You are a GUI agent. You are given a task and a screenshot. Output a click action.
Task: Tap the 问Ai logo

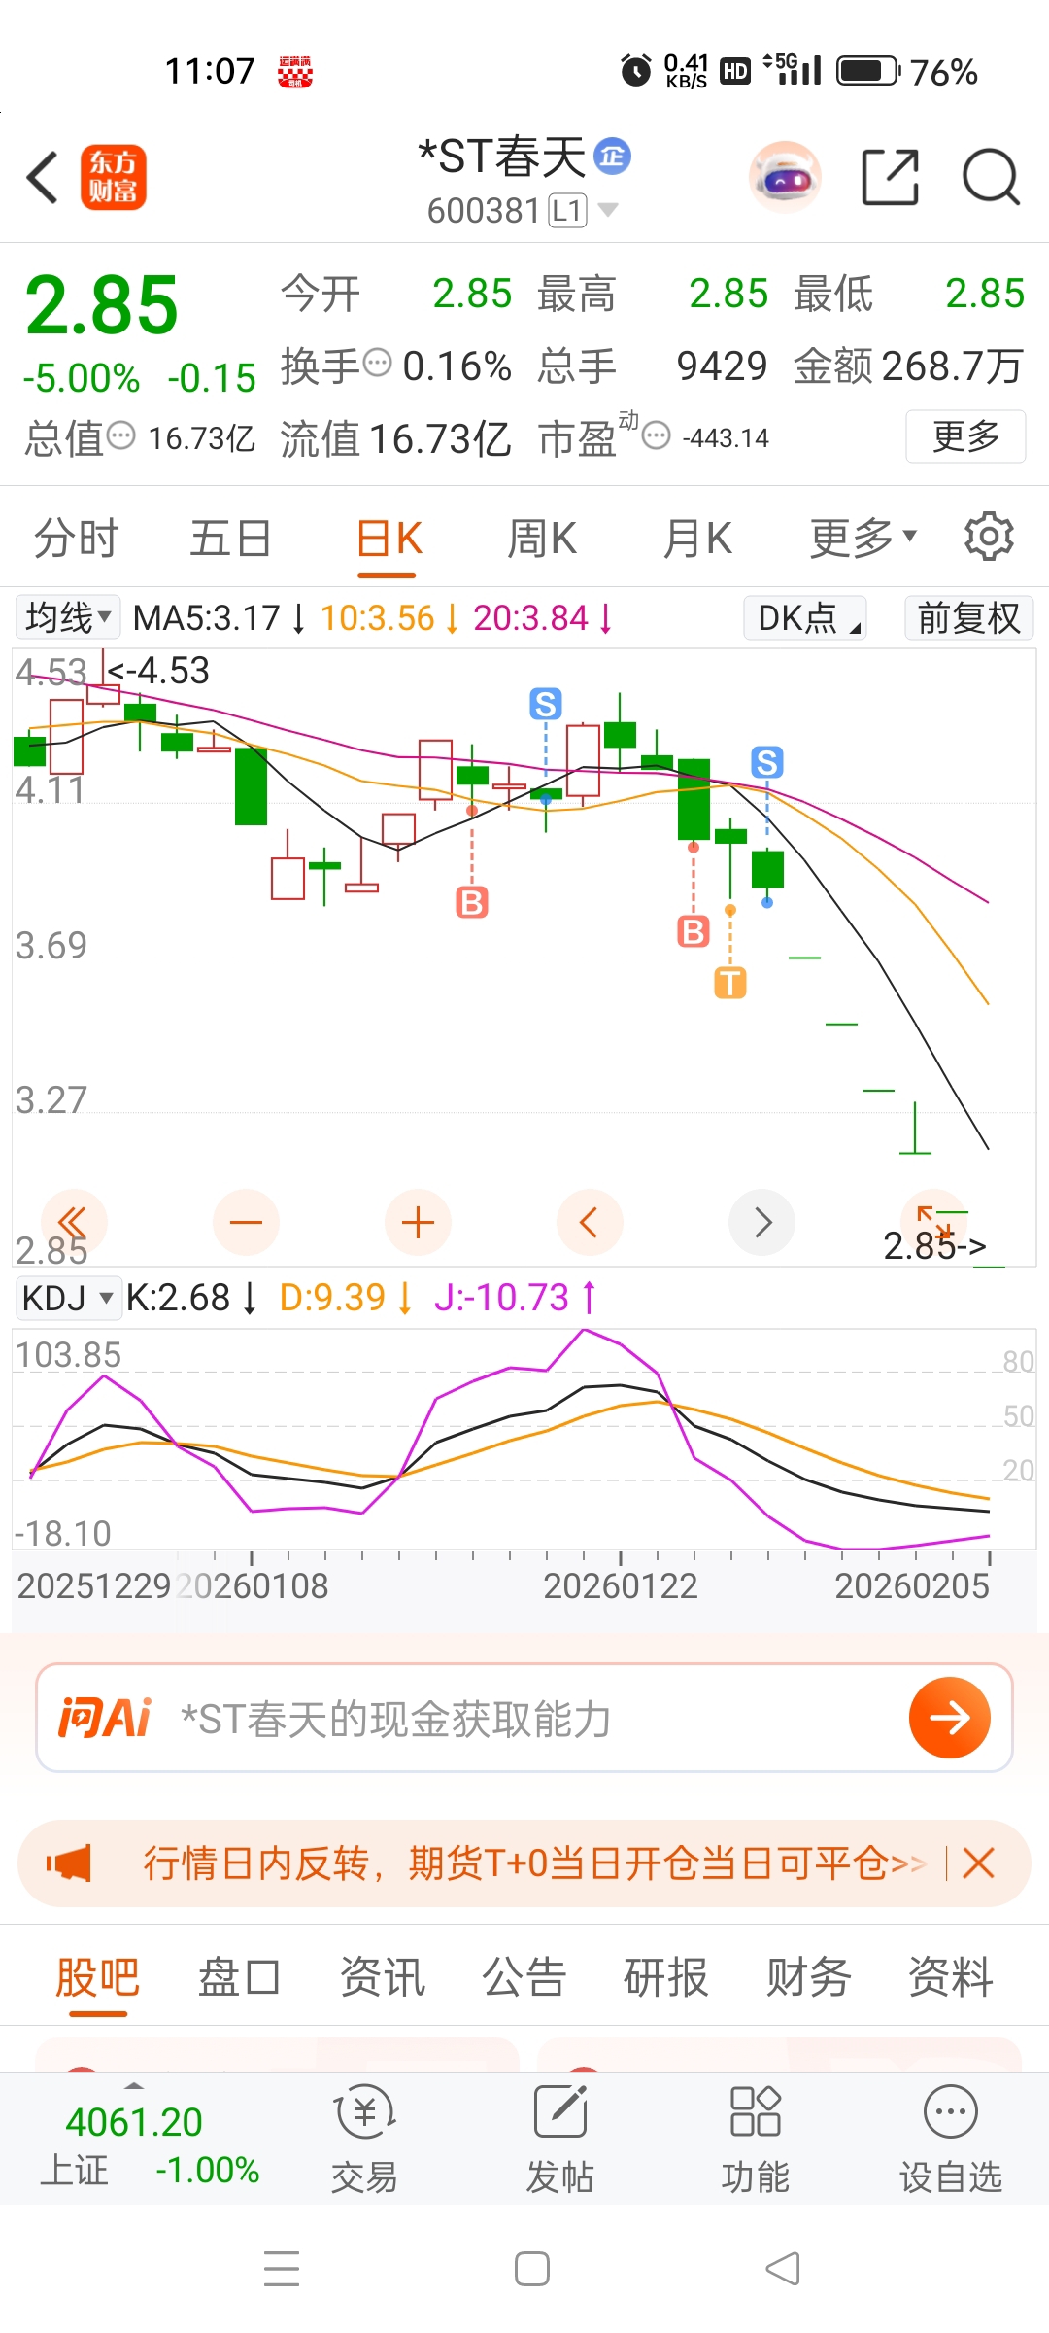click(x=105, y=1718)
